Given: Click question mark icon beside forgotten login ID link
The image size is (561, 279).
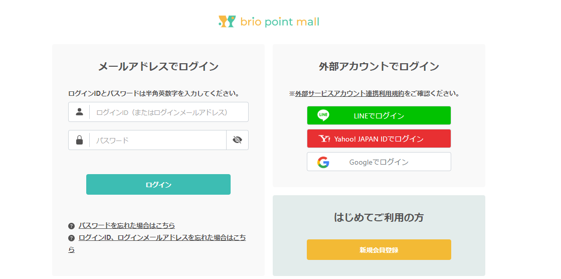Looking at the screenshot, I should click(72, 238).
